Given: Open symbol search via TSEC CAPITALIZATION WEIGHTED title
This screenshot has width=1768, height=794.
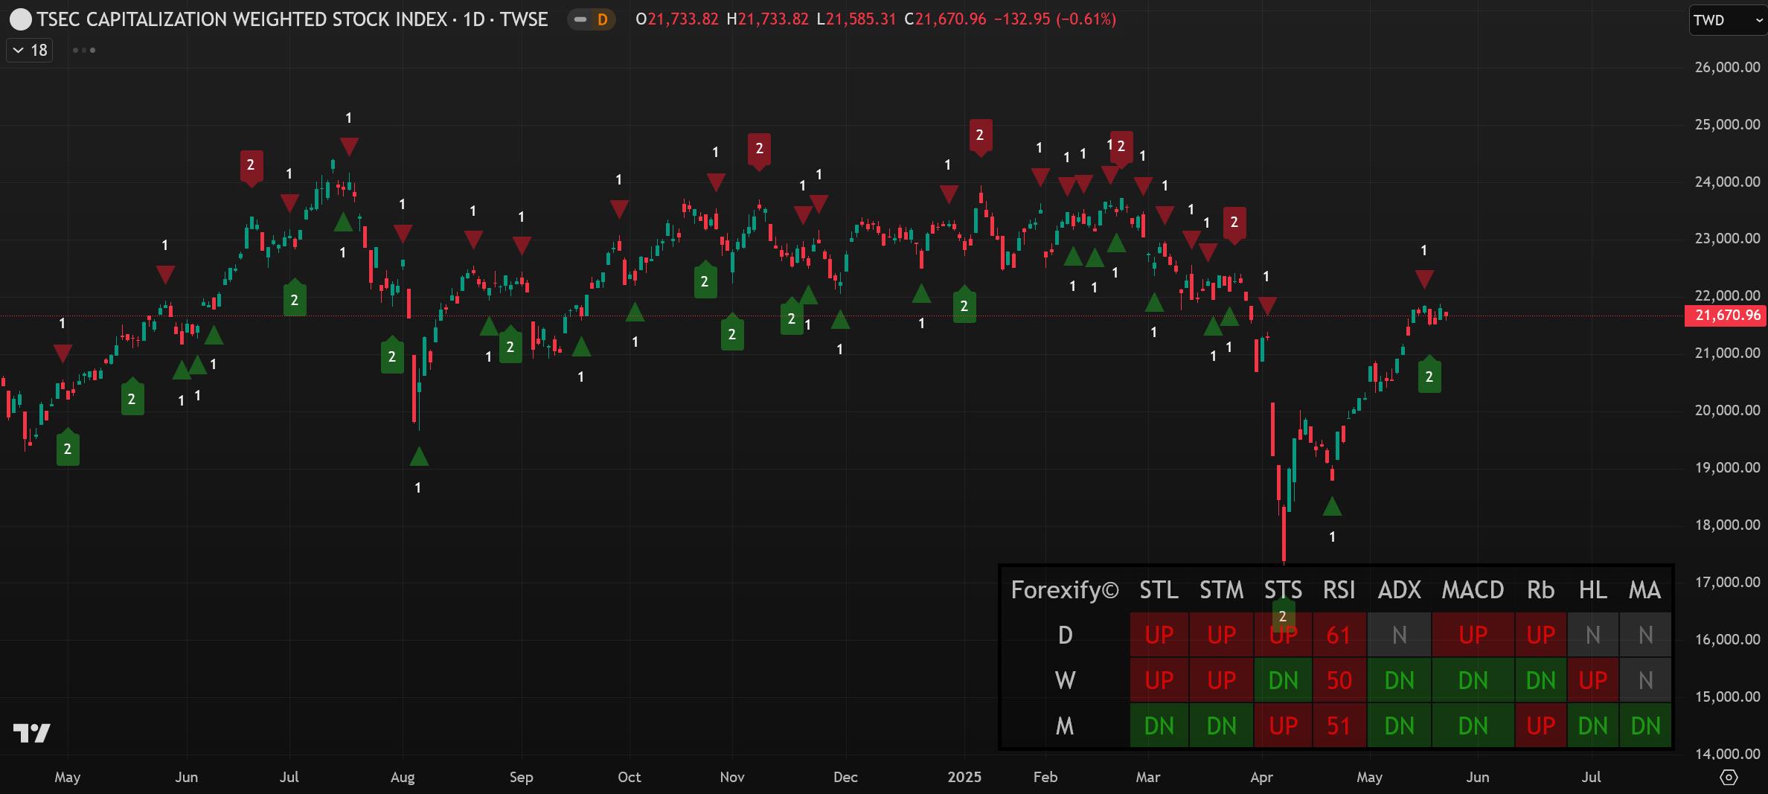Looking at the screenshot, I should [292, 19].
